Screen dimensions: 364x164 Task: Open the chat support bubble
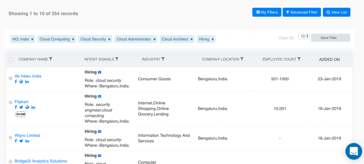(x=354, y=151)
